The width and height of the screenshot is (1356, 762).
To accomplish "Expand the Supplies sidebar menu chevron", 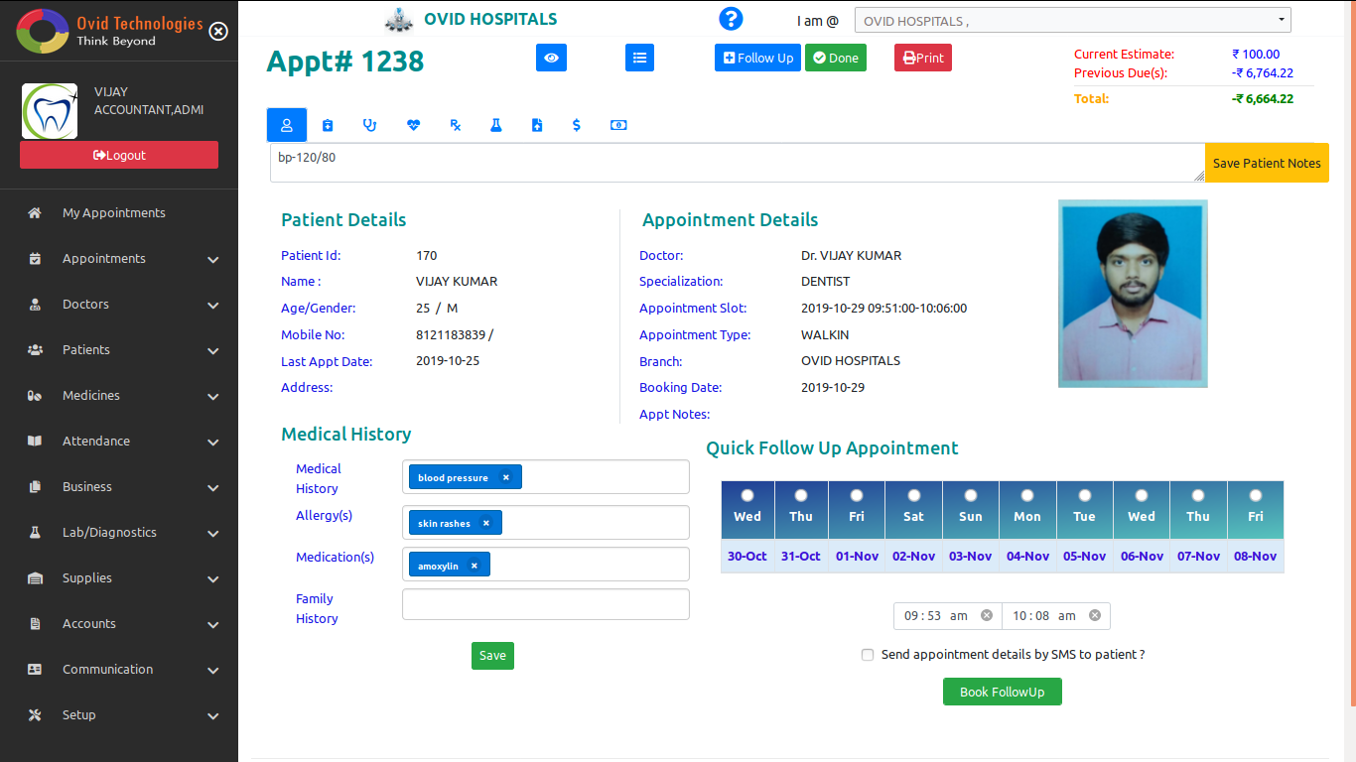I will (x=213, y=579).
